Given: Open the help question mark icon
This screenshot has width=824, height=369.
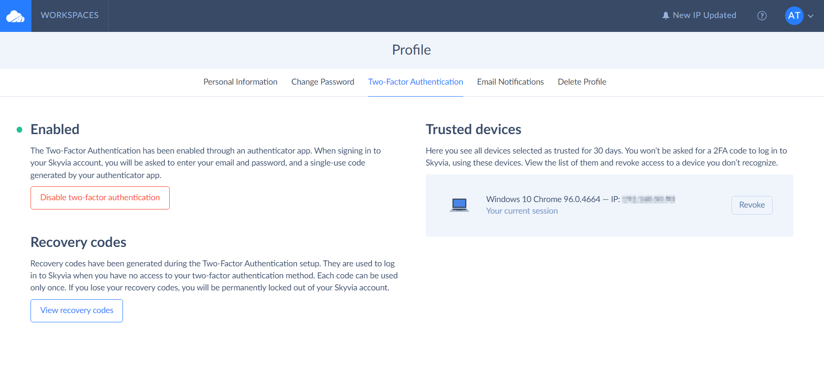Looking at the screenshot, I should pos(762,16).
